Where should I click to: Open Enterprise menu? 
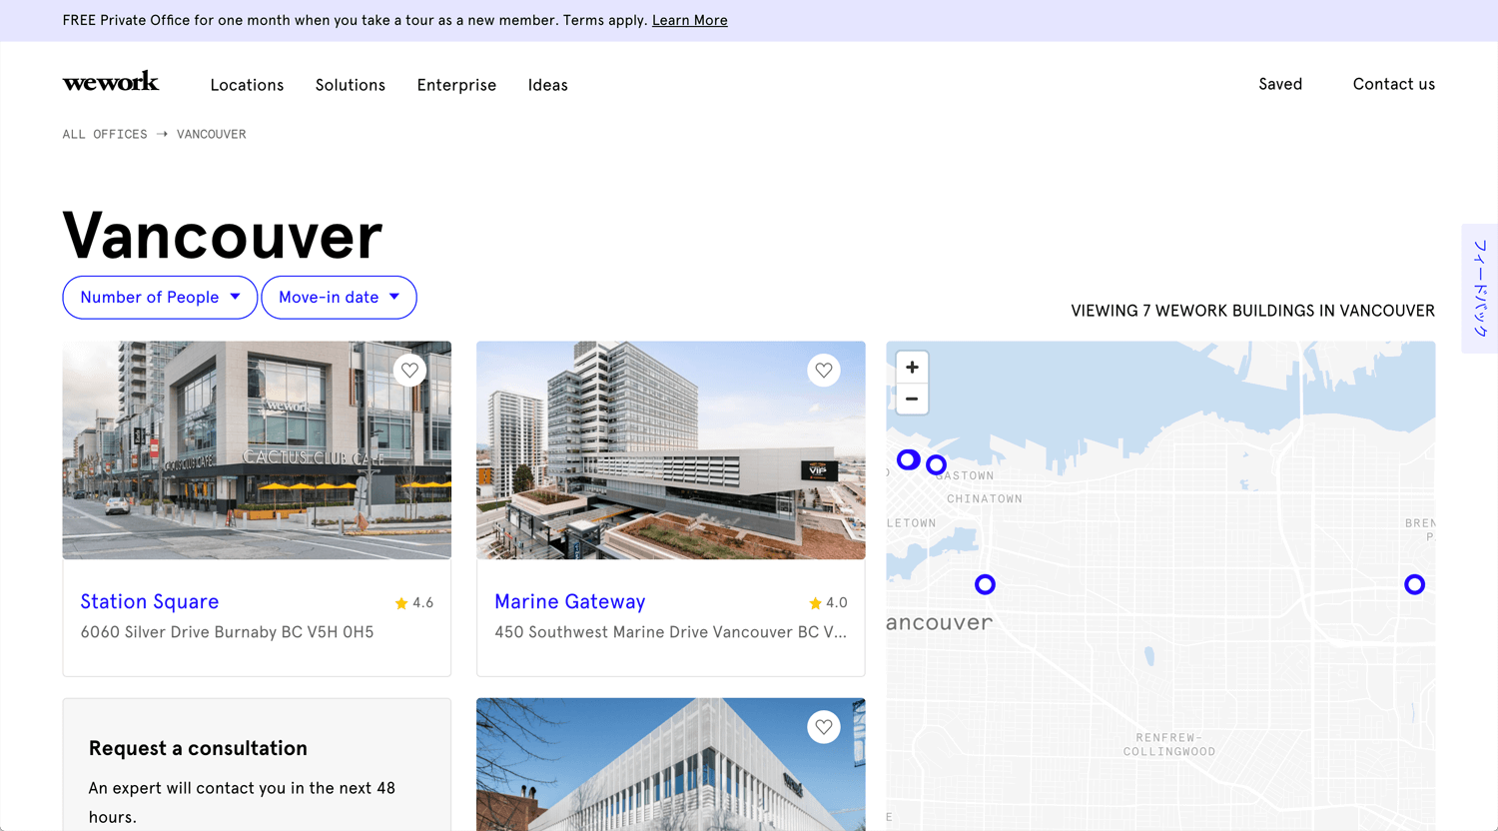click(x=456, y=85)
